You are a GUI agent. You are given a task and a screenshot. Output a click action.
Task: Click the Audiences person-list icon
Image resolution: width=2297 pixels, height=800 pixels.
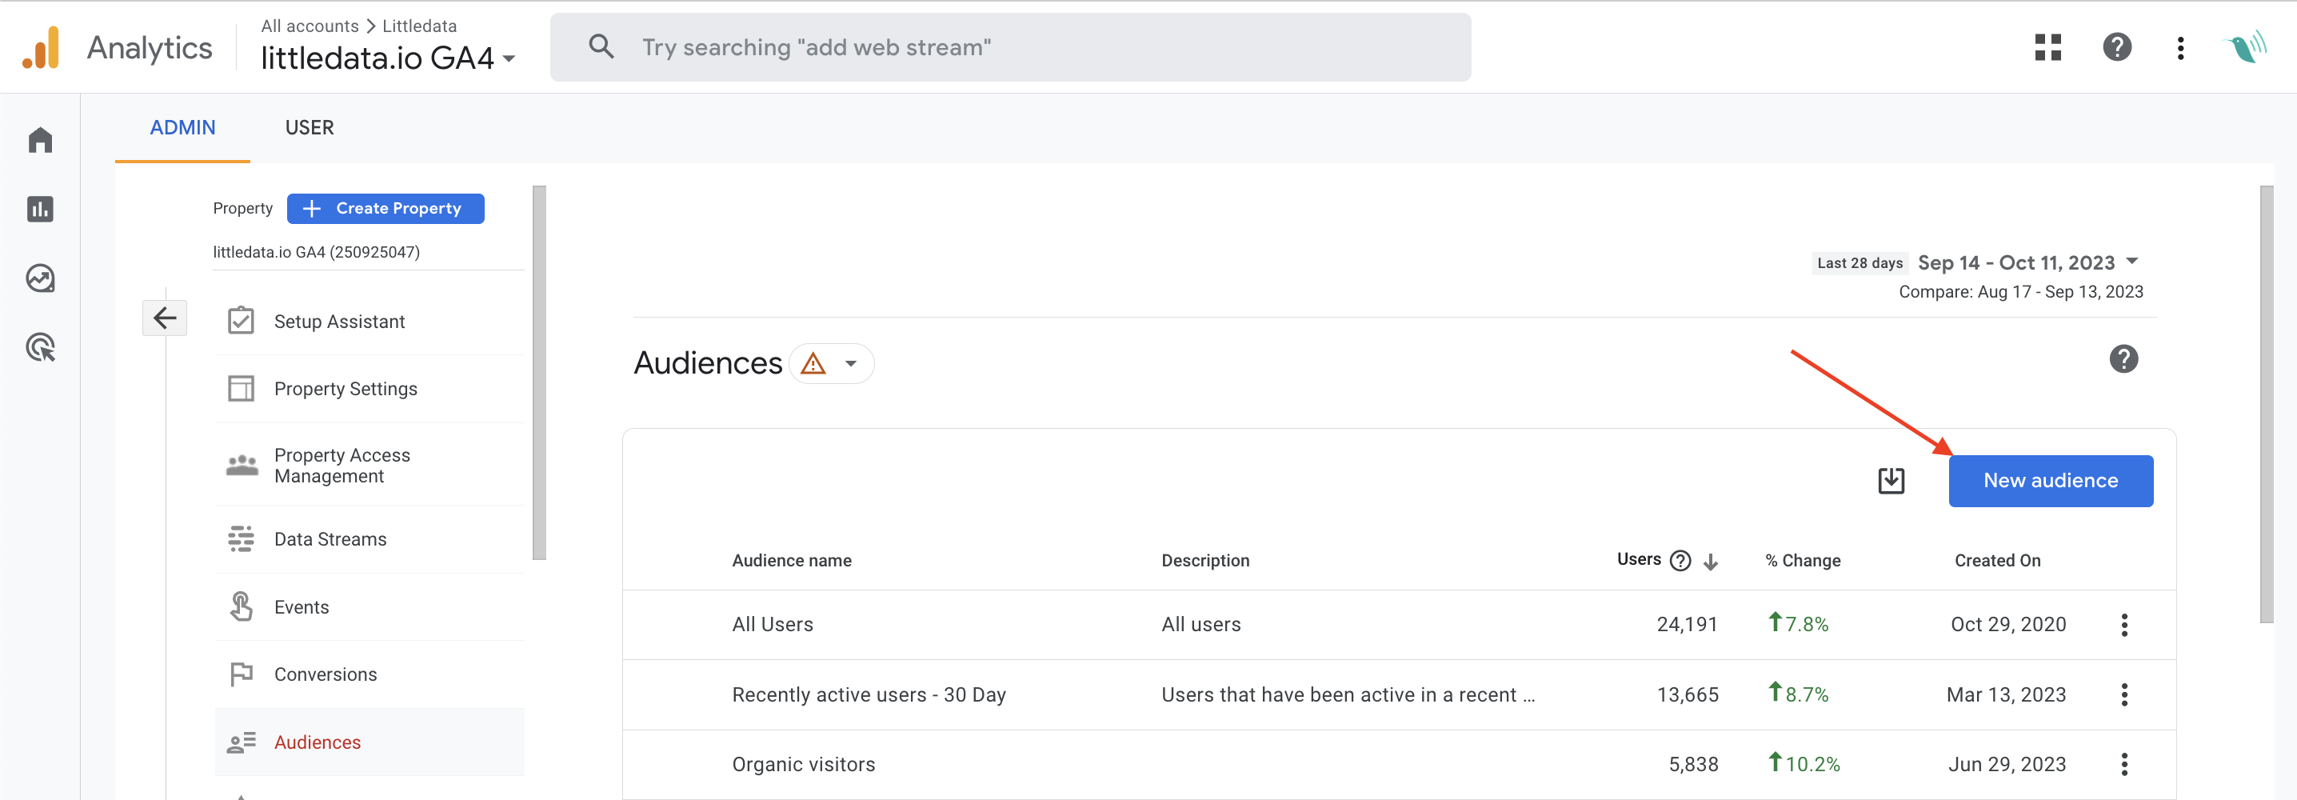point(241,742)
